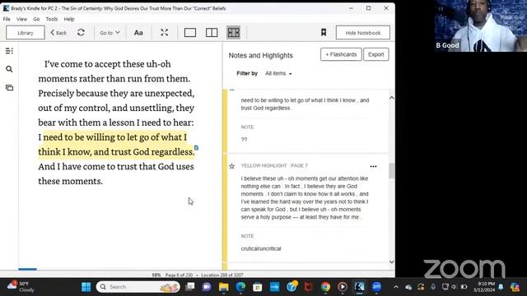Screen dimensions: 527x296
Task: Click the + Flashcards button
Action: point(341,54)
